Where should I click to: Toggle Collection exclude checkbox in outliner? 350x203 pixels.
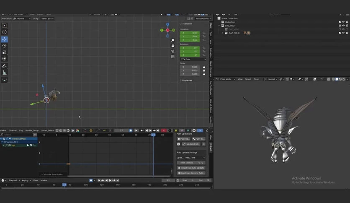(x=340, y=22)
